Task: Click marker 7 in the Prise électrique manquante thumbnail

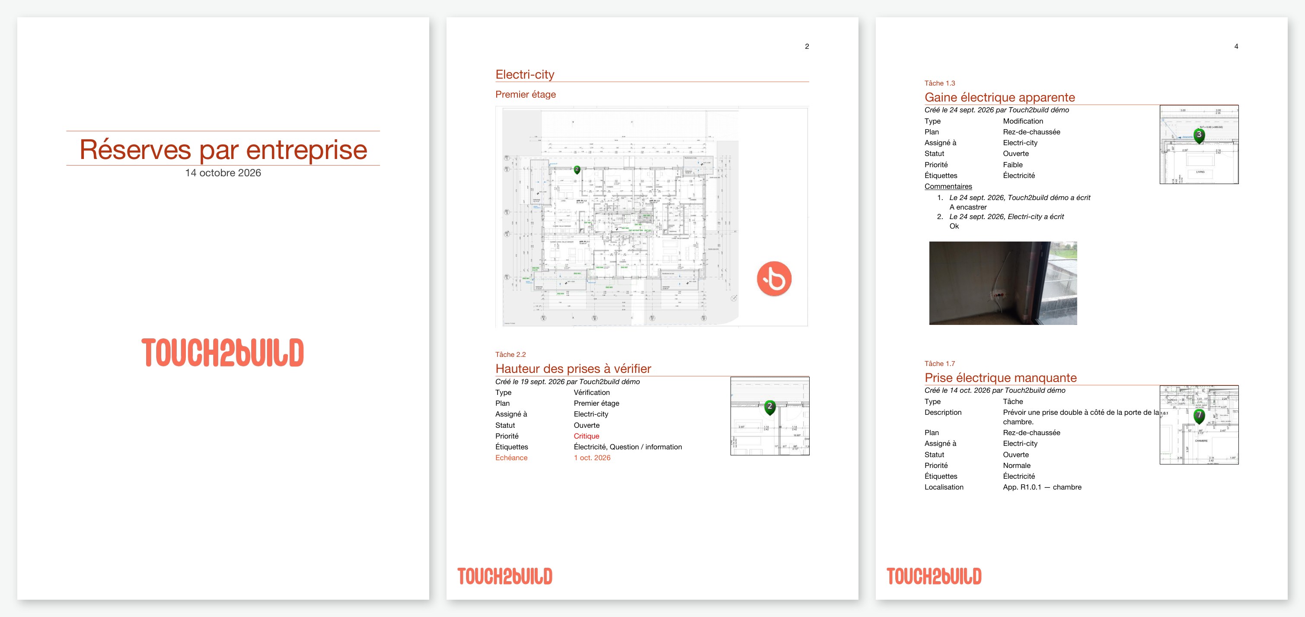Action: (x=1199, y=417)
